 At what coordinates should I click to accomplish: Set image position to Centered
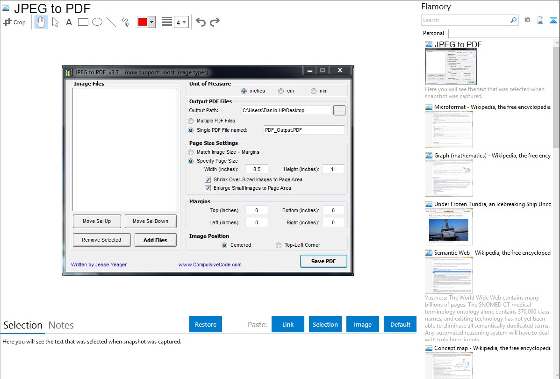[224, 245]
